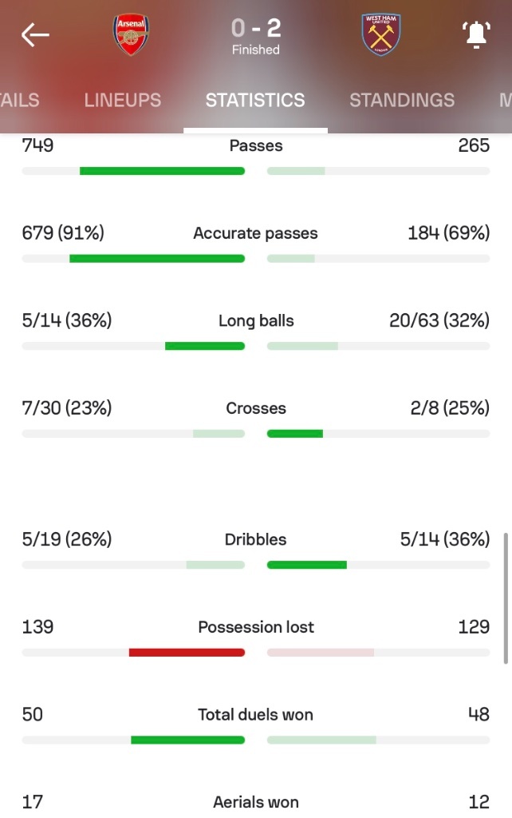Screen dimensions: 512x818
Task: Tap the Crosses stat label
Action: pyautogui.click(x=256, y=408)
